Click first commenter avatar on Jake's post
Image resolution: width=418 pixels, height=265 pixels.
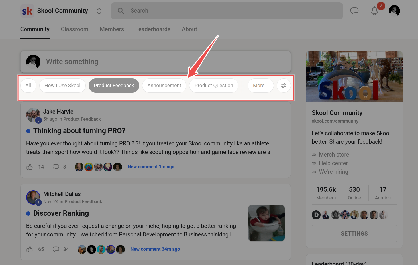(79, 167)
